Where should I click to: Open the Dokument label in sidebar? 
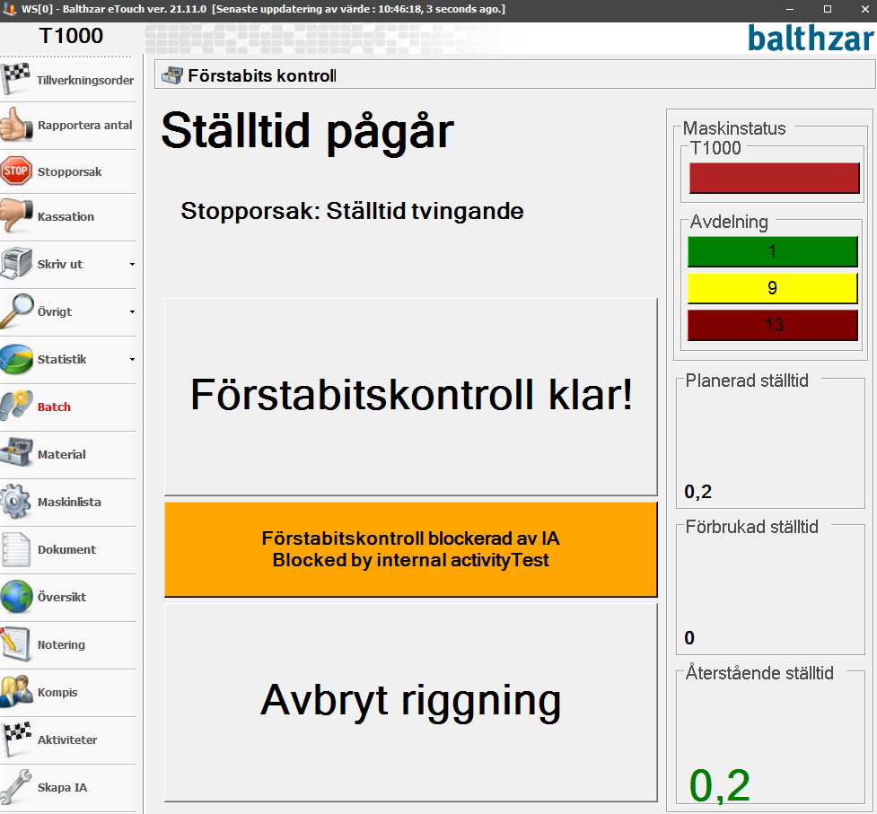click(66, 549)
